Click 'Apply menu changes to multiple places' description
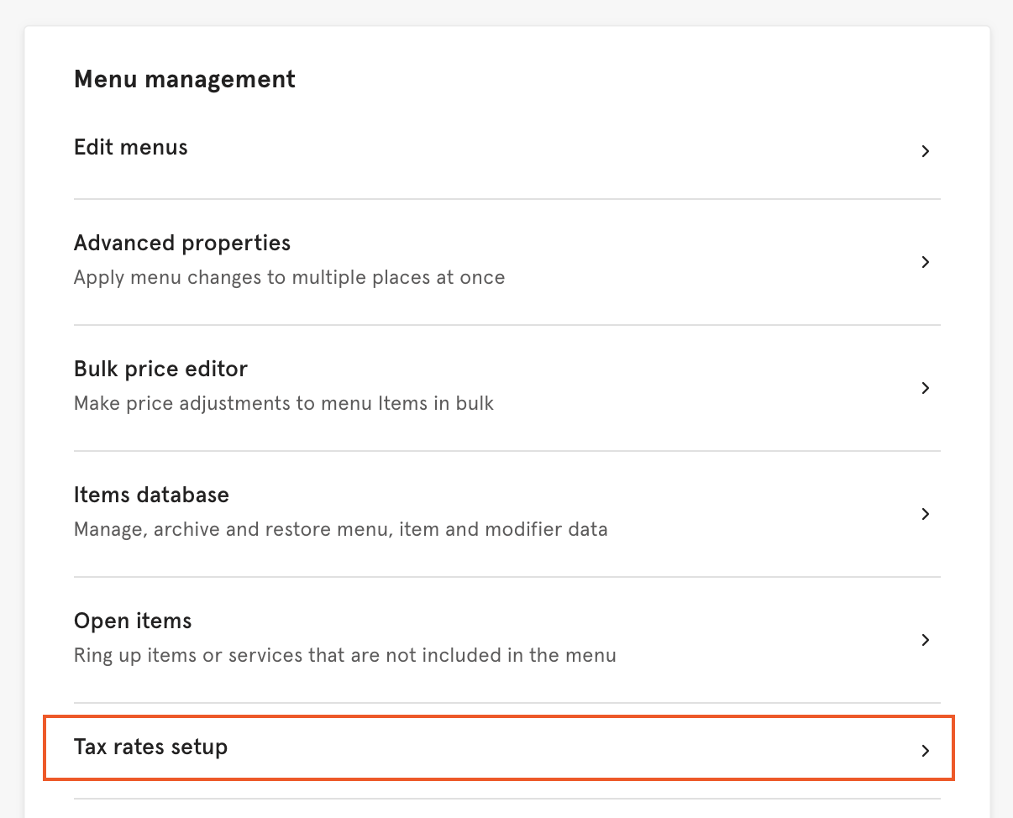This screenshot has height=818, width=1013. coord(289,278)
